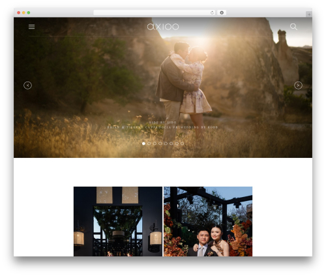Screen dimensions: 326x276
Task: Go to previous slide arrow
Action: point(27,85)
